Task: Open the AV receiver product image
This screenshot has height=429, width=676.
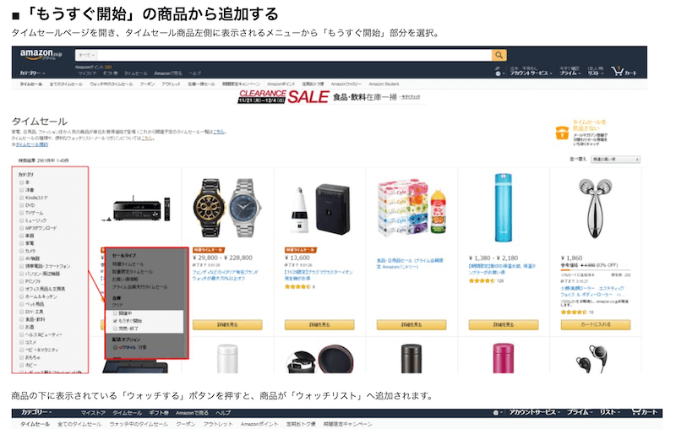Action: (138, 209)
